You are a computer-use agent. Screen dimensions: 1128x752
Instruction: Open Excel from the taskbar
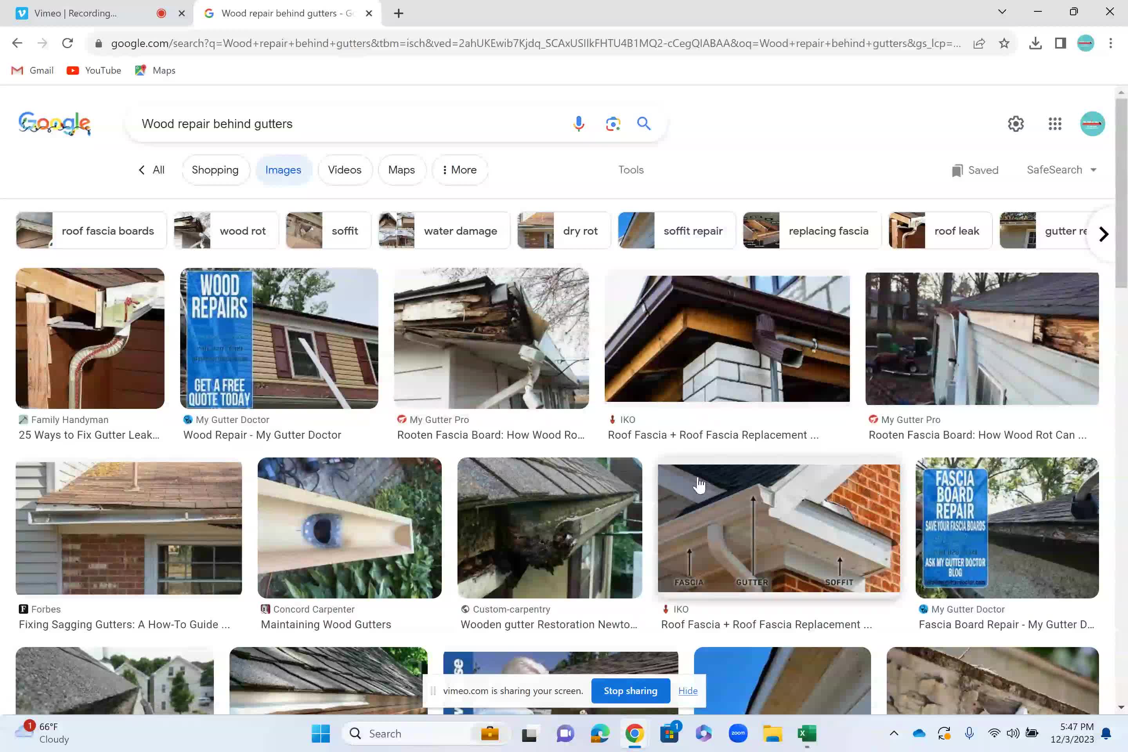tap(807, 733)
